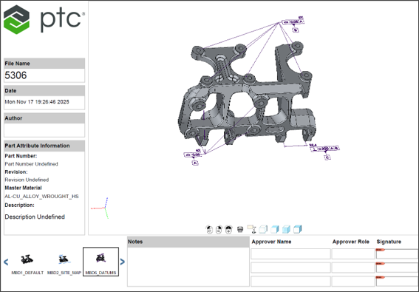
Task: Open the MBD2_SITE_MAP view thumbnail
Action: click(x=64, y=262)
